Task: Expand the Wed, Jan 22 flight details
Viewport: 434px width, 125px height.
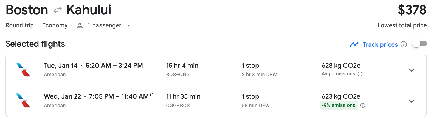Action: [411, 101]
